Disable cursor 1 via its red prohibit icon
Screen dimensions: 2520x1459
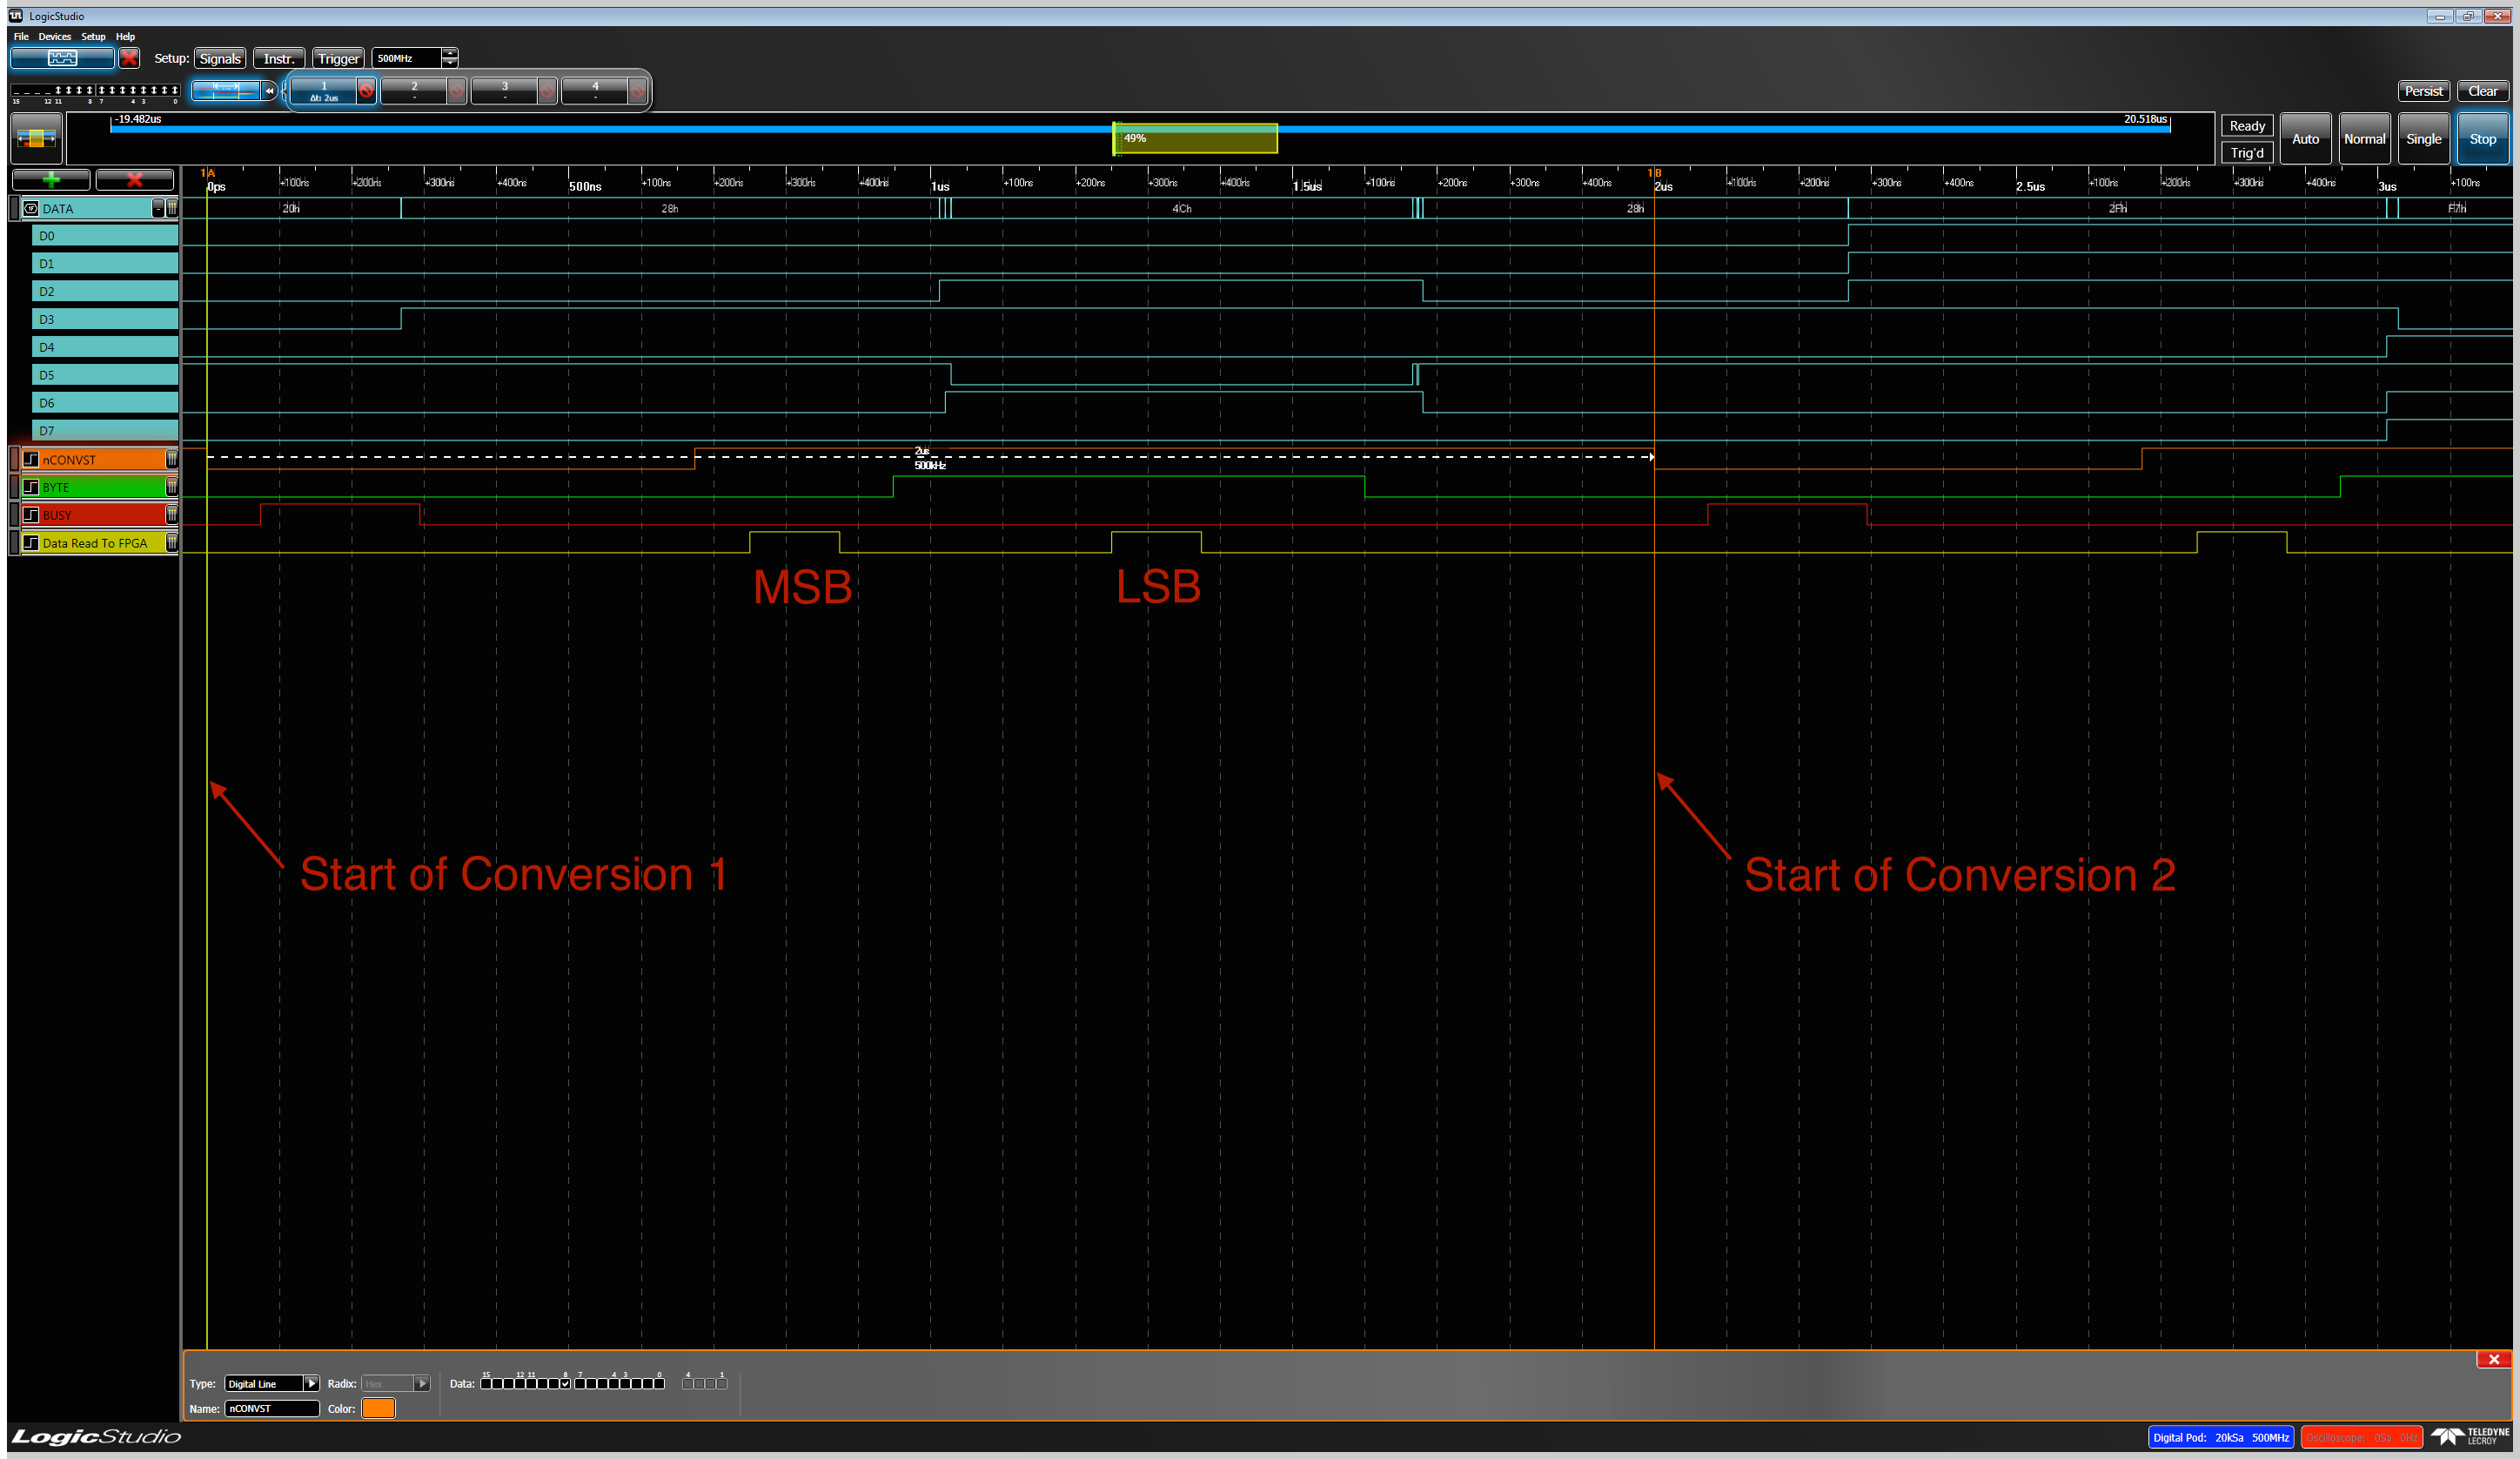pos(366,91)
